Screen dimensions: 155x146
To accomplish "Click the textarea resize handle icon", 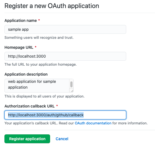I will tap(72, 91).
